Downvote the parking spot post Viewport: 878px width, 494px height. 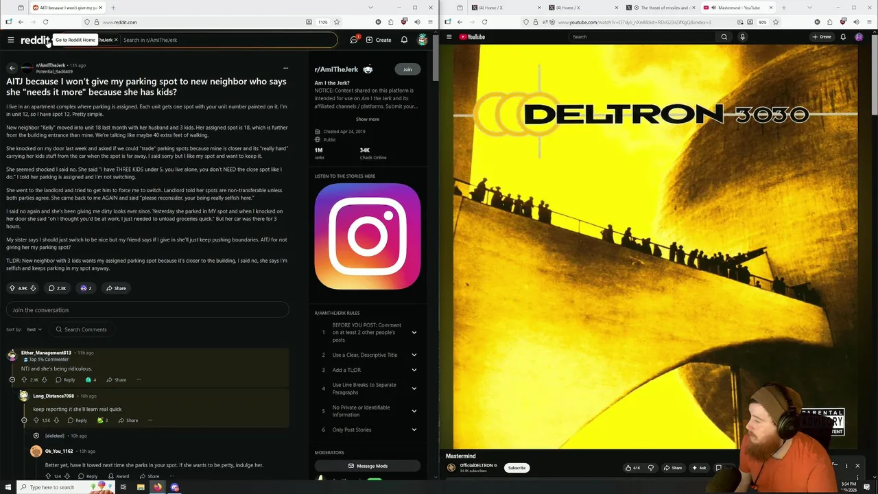click(x=32, y=288)
